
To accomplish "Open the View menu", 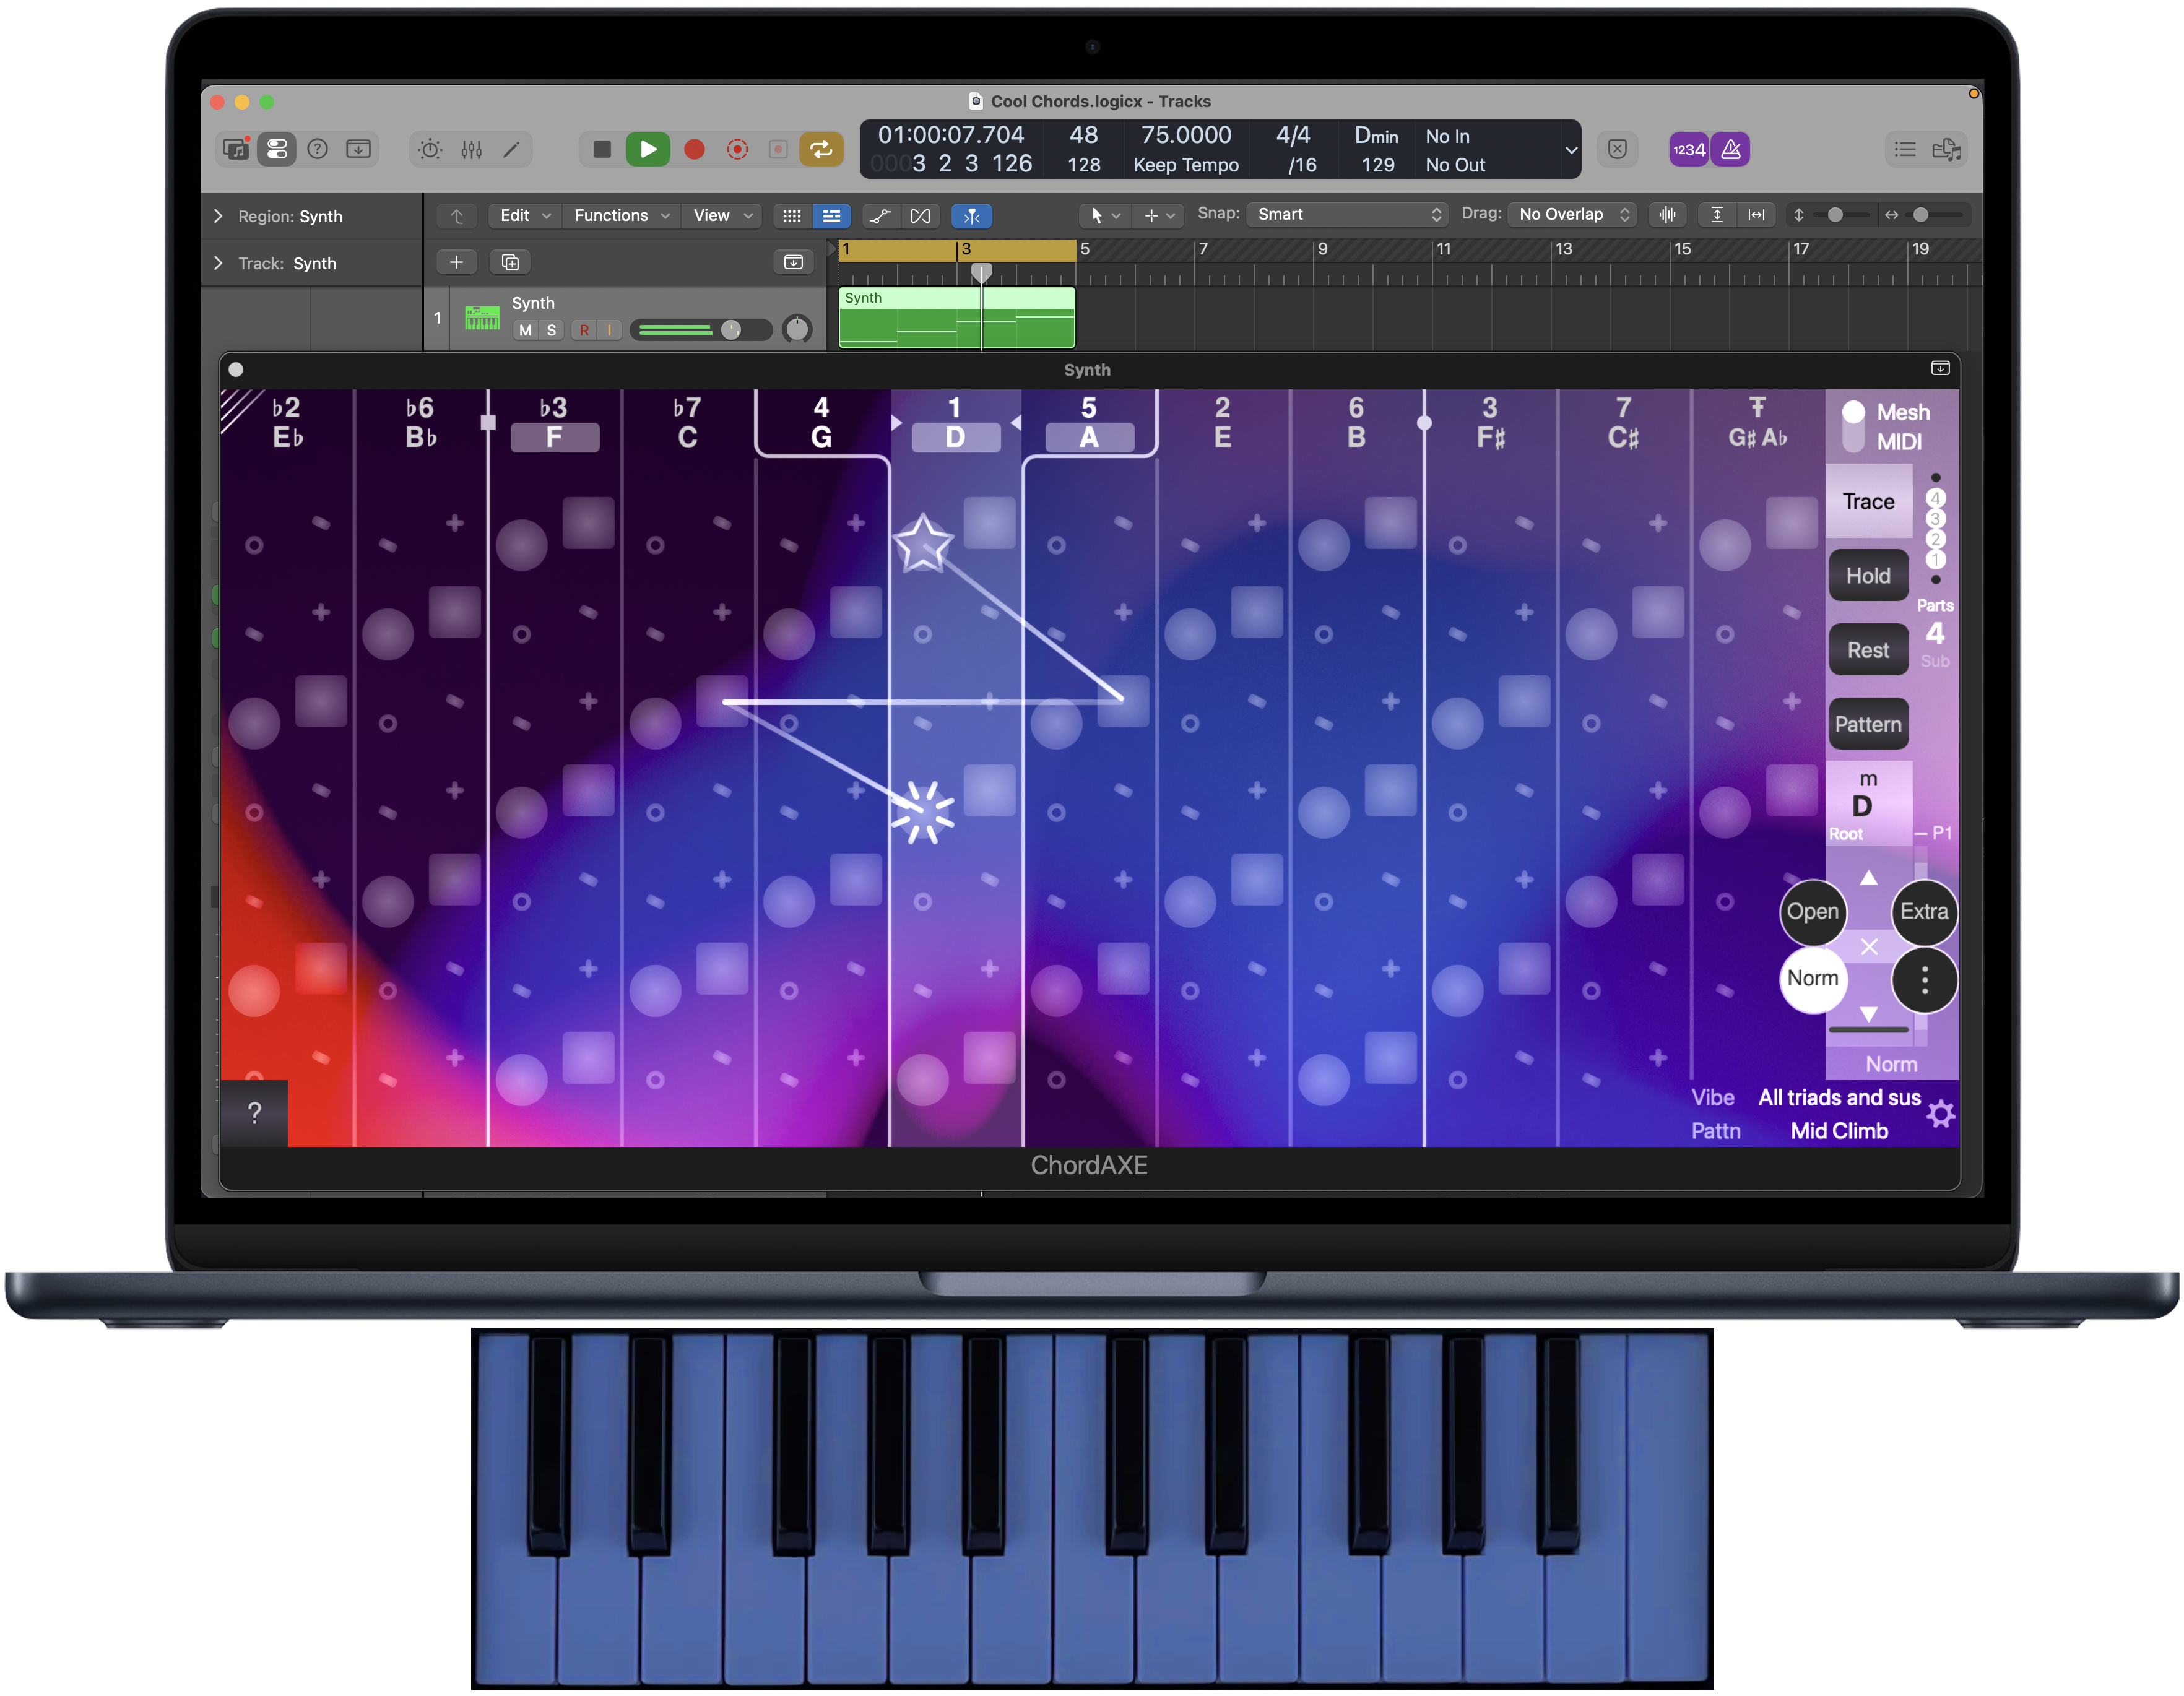I will 722,215.
